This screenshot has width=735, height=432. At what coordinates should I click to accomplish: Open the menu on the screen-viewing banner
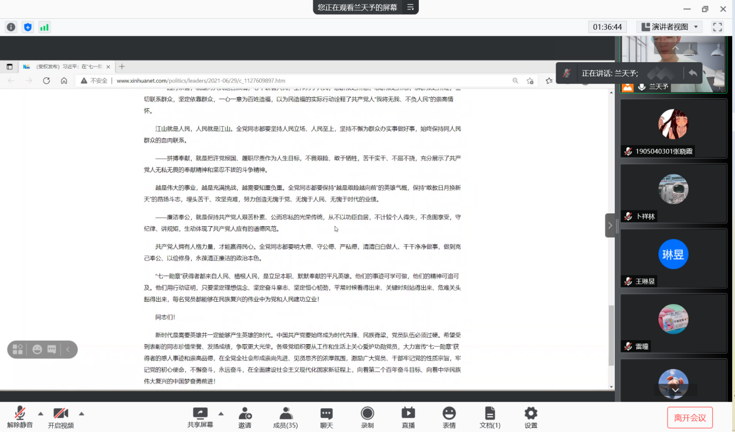[410, 8]
